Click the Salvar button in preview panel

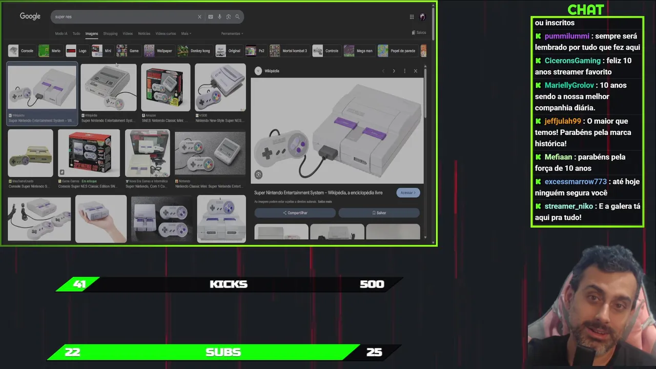pos(379,213)
